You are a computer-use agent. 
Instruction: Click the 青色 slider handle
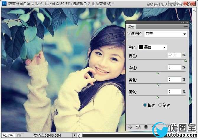coord(185,61)
